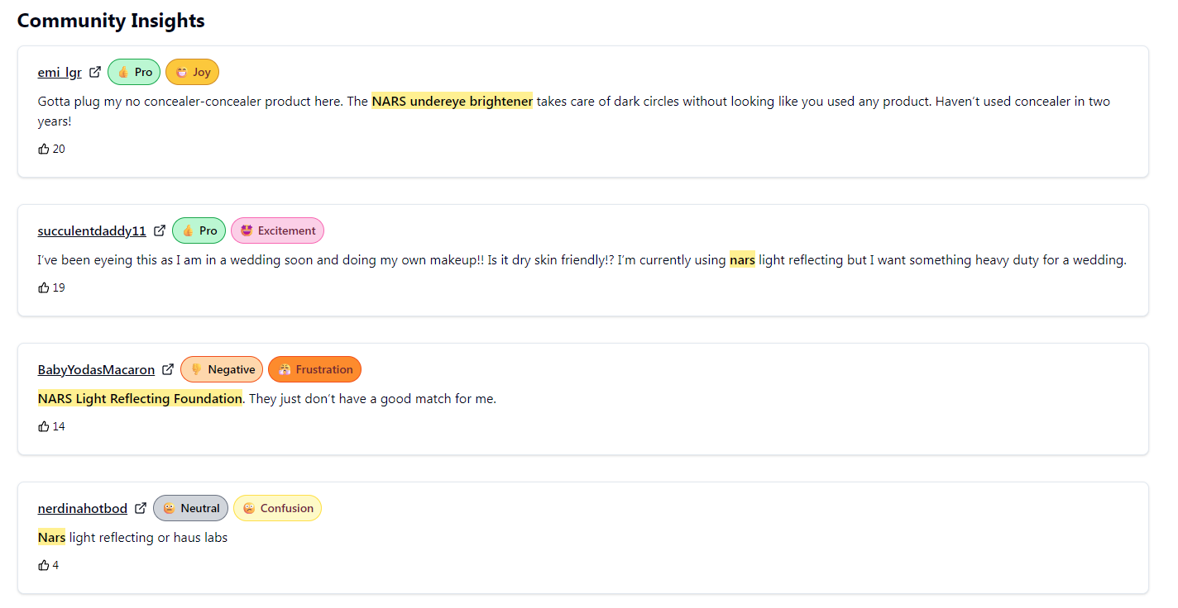Viewport: 1178px width, 608px height.
Task: Click the Neutral sentiment badge
Action: coord(190,508)
